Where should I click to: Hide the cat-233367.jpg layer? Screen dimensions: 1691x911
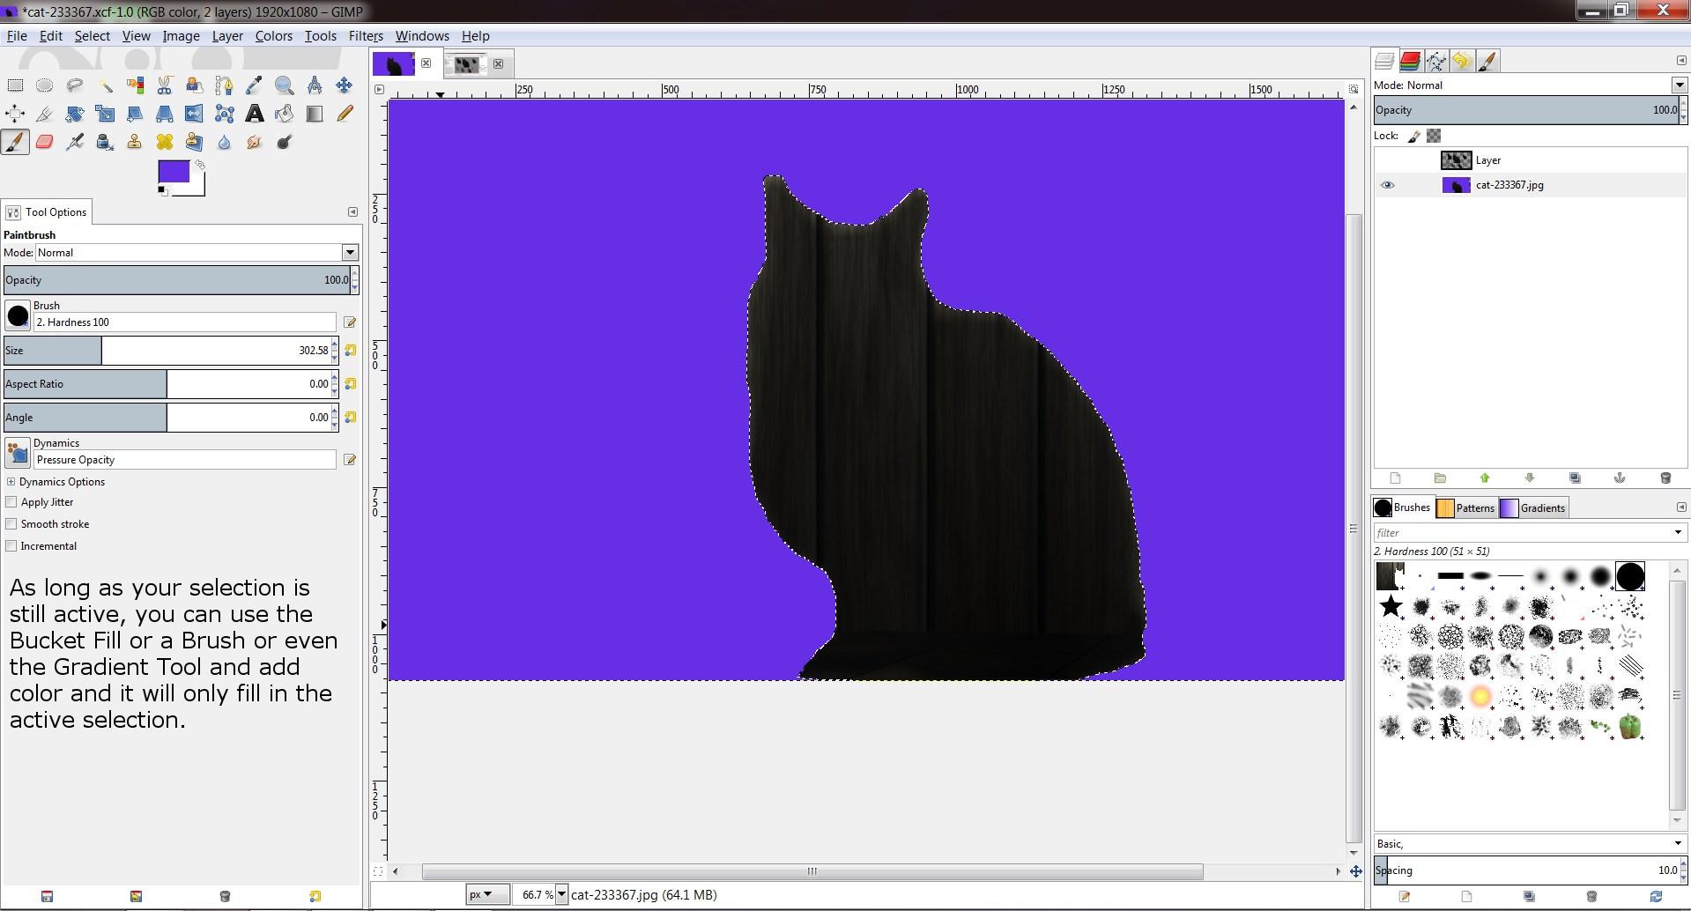point(1387,185)
